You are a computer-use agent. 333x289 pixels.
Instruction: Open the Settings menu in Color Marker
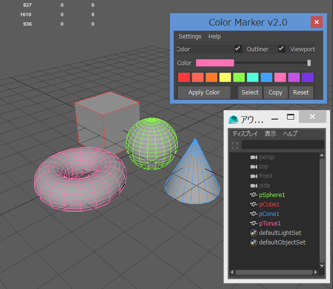pyautogui.click(x=190, y=37)
